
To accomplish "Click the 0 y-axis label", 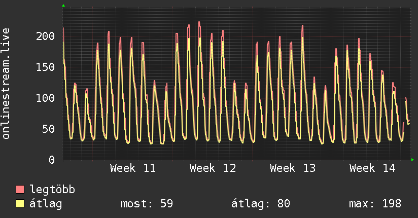I will [52, 160].
